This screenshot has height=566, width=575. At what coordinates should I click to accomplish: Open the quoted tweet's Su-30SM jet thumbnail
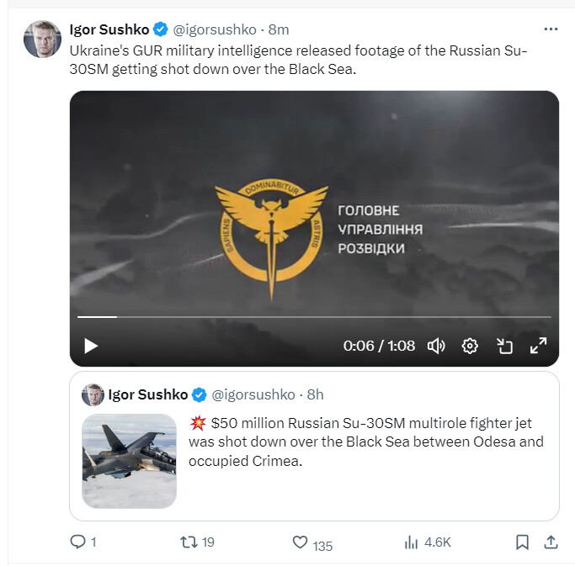pos(129,461)
